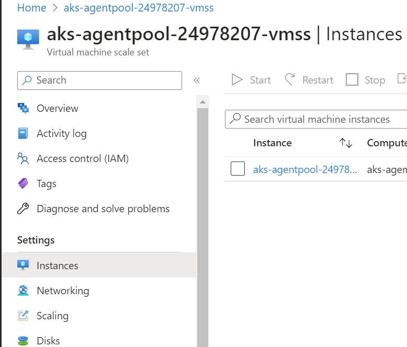Click the sidebar vertical scrollbar thumb
The image size is (407, 347).
203,227
